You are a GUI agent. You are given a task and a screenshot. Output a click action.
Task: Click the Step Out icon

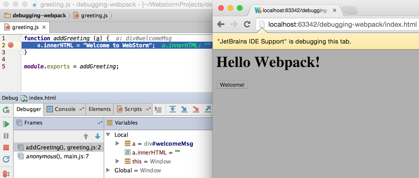(x=208, y=109)
